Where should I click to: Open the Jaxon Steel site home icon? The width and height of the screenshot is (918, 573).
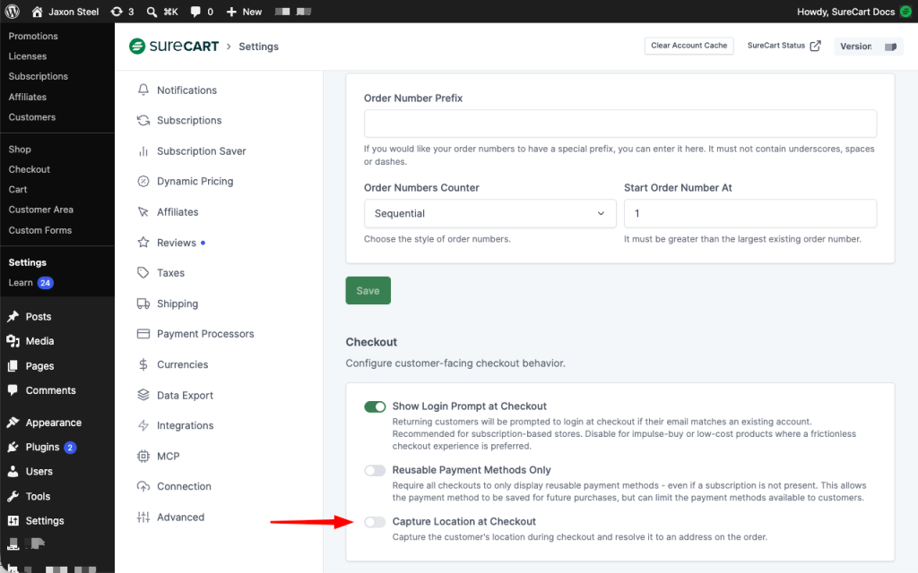tap(37, 12)
